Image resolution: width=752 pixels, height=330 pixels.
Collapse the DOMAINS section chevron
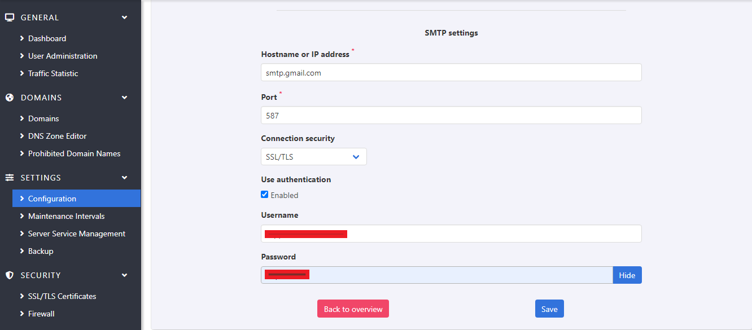coord(125,98)
